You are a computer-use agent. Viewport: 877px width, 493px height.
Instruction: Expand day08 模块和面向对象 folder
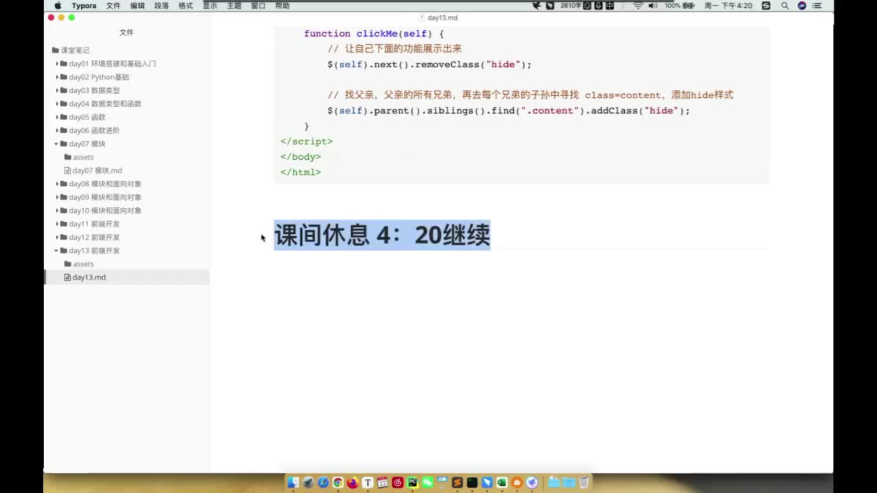click(x=58, y=184)
